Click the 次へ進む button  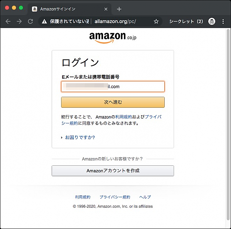click(113, 102)
